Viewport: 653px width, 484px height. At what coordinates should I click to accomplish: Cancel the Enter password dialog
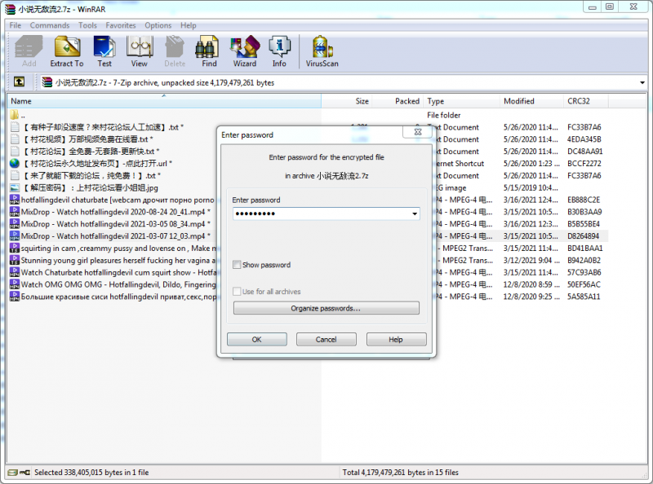(x=326, y=339)
